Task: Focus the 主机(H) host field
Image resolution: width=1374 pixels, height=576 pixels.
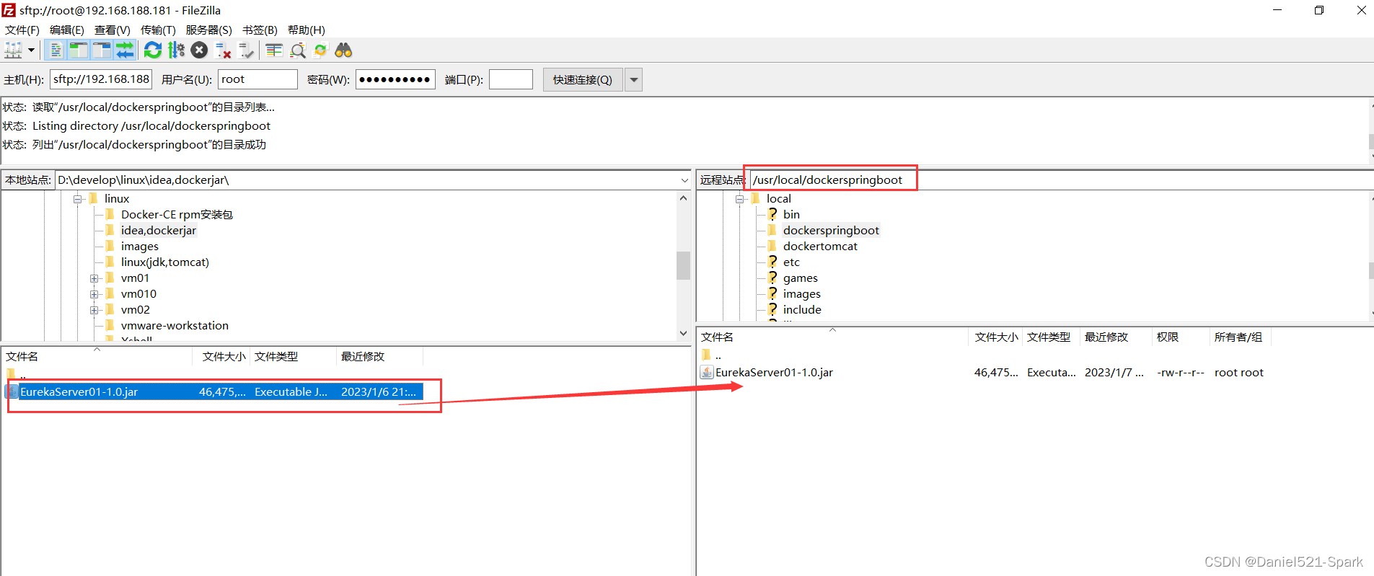Action: [101, 79]
